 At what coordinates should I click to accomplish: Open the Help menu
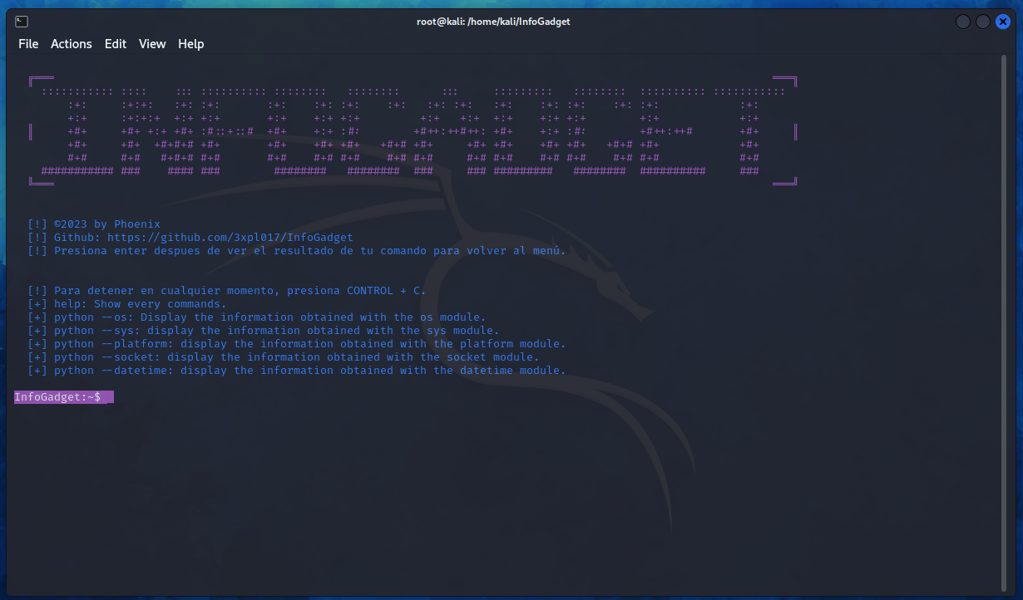(190, 44)
